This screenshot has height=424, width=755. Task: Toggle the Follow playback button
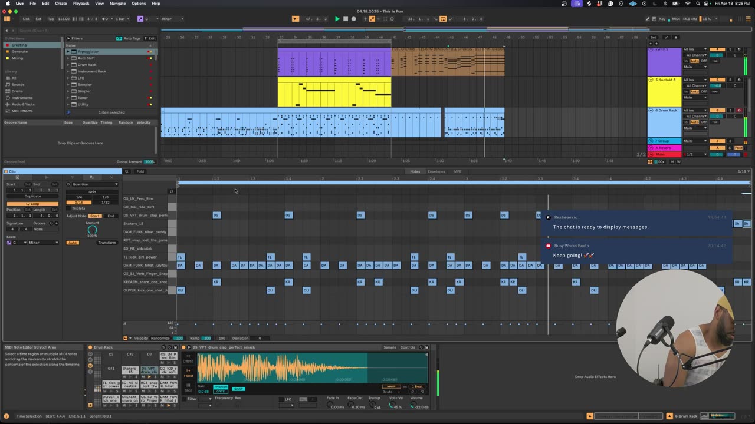click(295, 19)
